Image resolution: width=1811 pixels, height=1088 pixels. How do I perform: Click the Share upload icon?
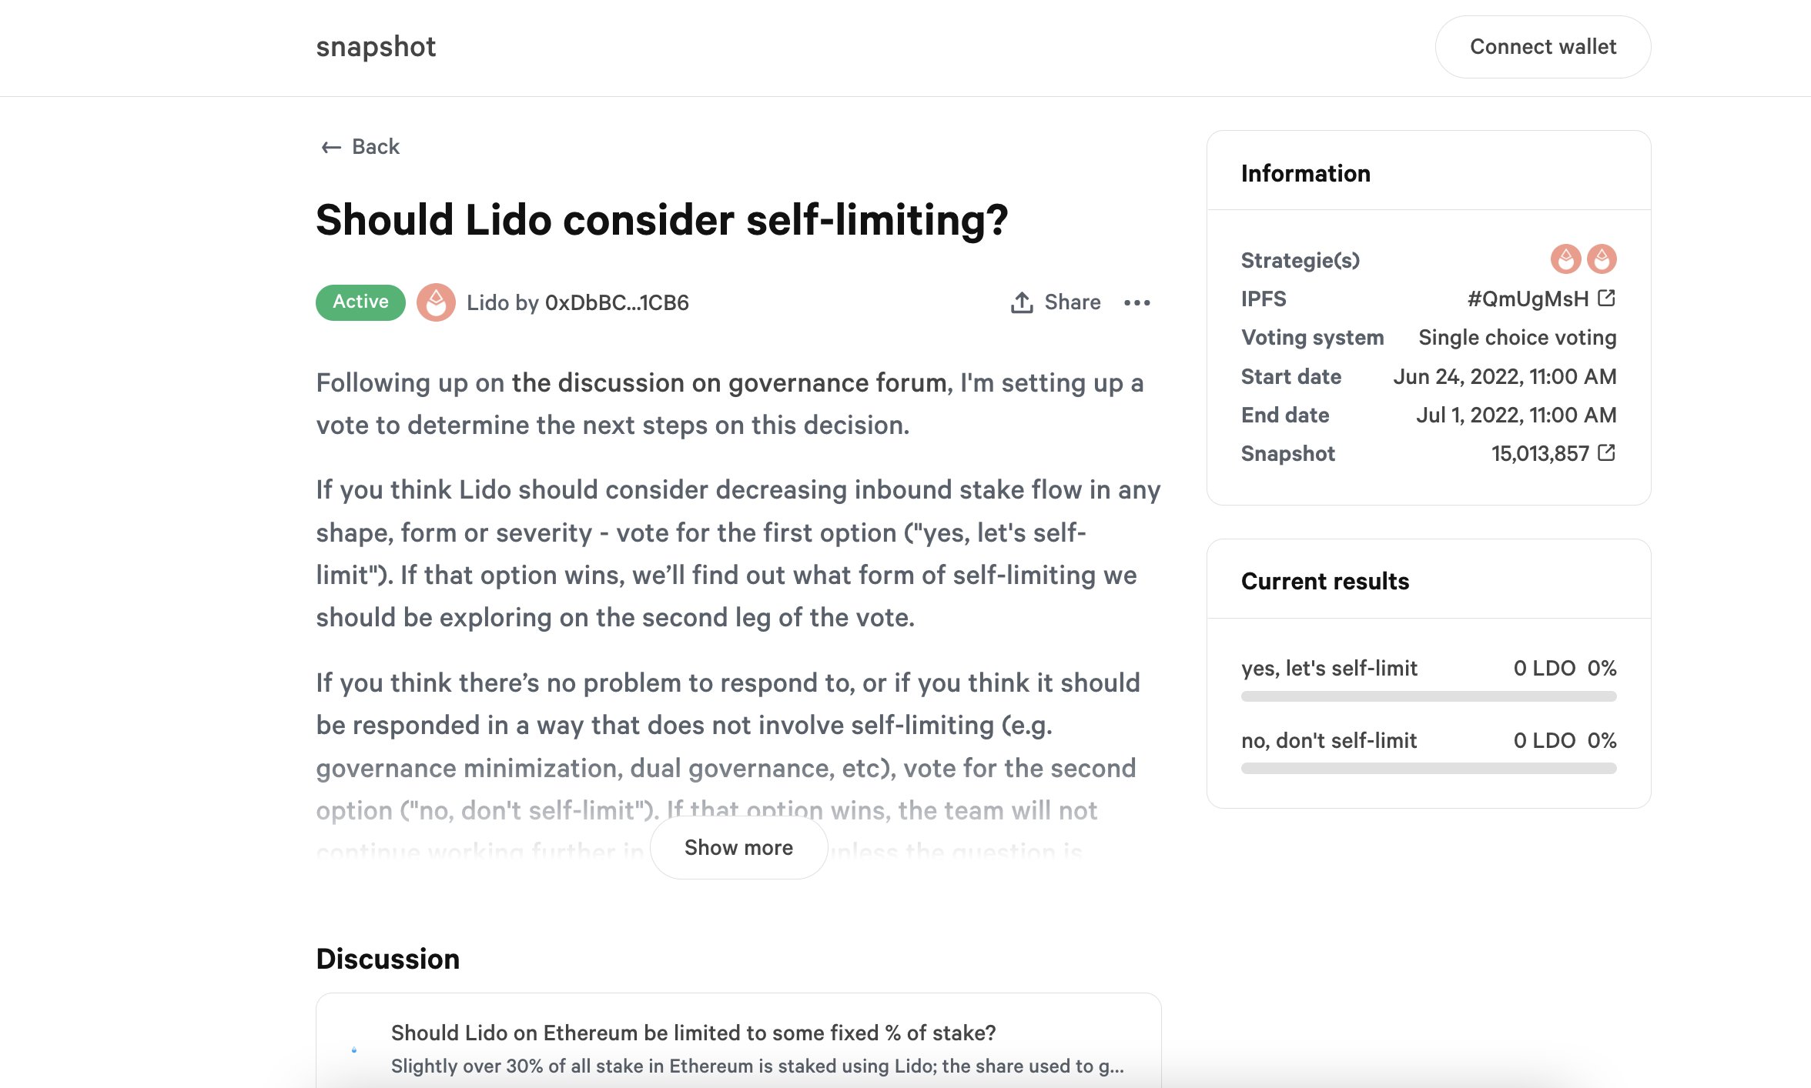coord(1022,302)
